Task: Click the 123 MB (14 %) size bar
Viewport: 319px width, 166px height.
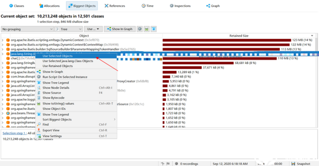Action: [227, 40]
